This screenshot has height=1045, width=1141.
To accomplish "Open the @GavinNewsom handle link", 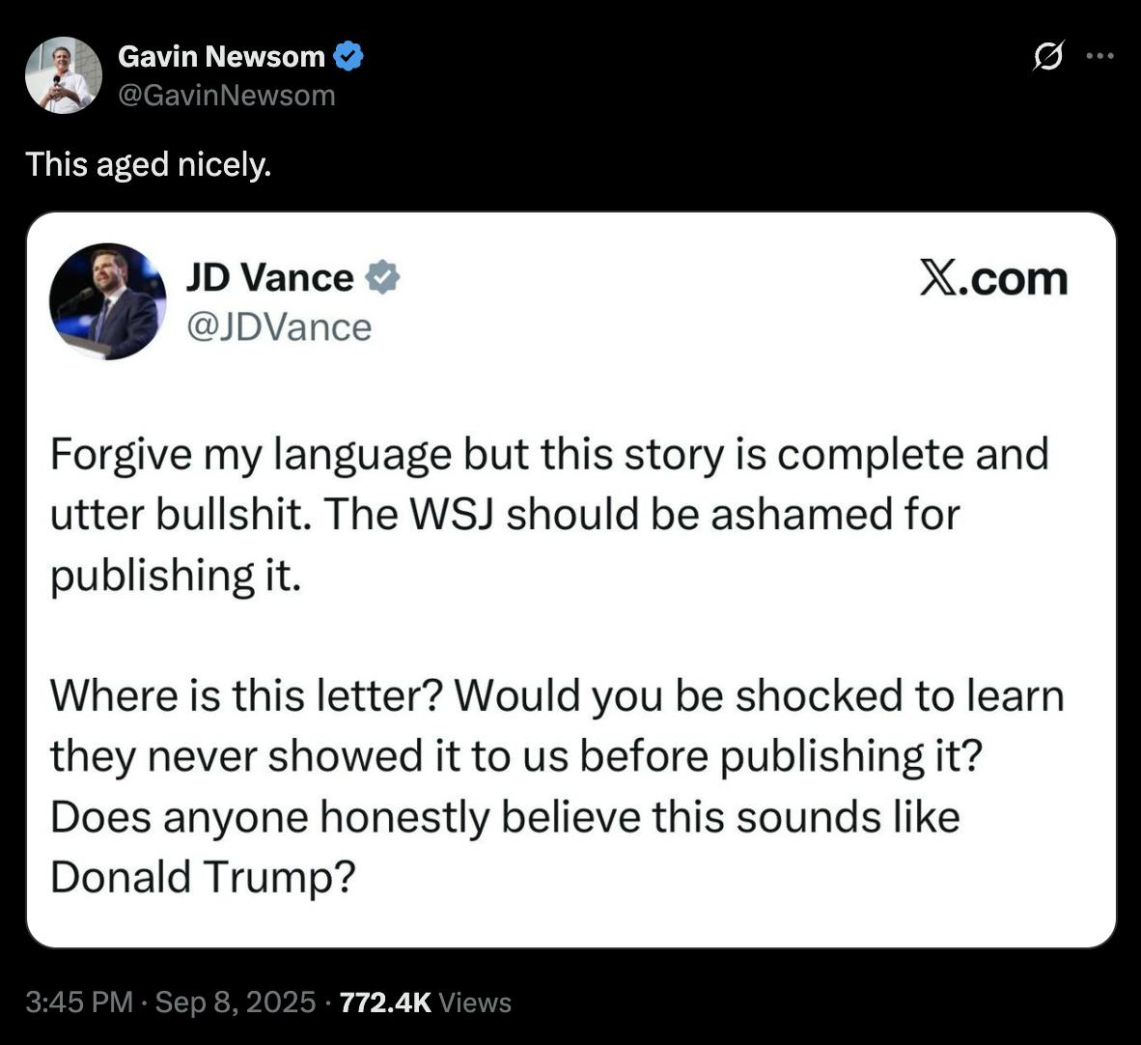I will tap(226, 96).
